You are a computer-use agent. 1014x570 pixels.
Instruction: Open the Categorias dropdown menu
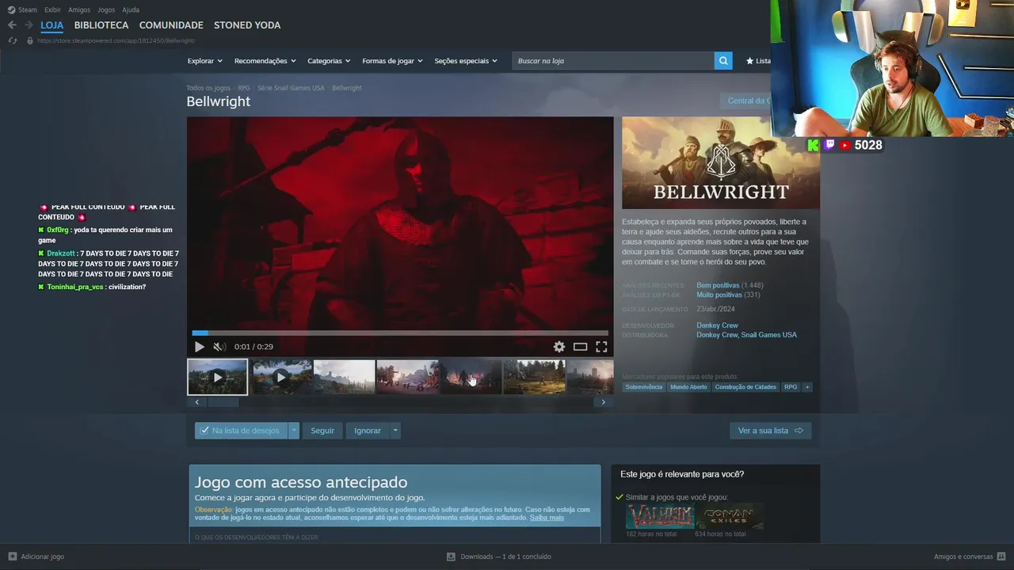pyautogui.click(x=329, y=61)
